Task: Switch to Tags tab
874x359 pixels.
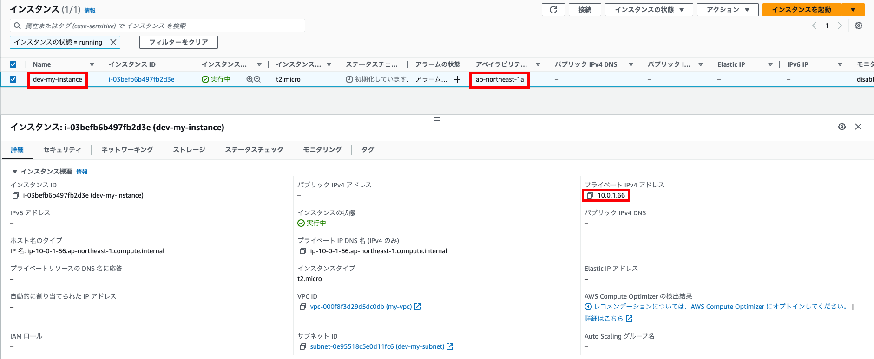Action: click(x=368, y=150)
